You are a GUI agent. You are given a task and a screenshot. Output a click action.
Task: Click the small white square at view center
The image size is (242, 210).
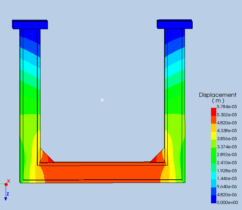(x=102, y=100)
